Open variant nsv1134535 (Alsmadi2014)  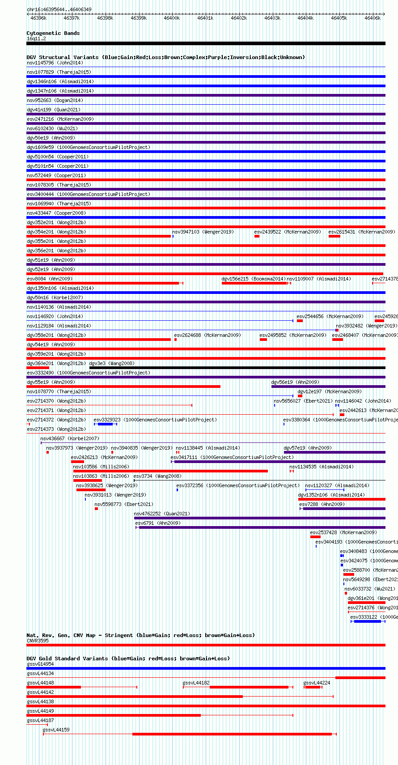click(322, 467)
